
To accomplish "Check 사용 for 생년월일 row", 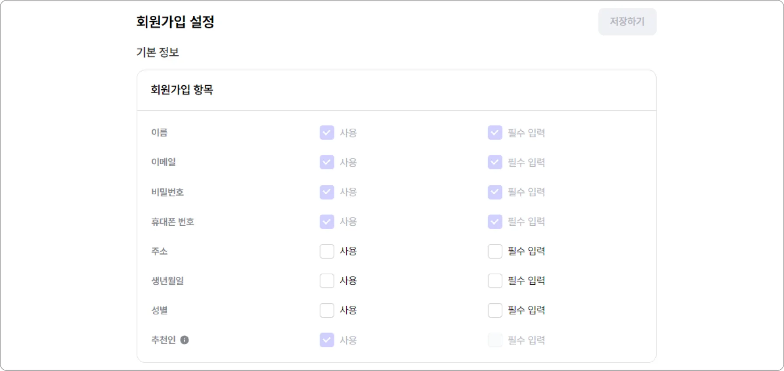I will click(x=327, y=281).
